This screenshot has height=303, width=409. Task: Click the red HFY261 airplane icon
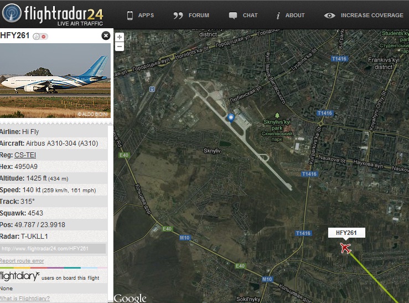click(x=345, y=248)
